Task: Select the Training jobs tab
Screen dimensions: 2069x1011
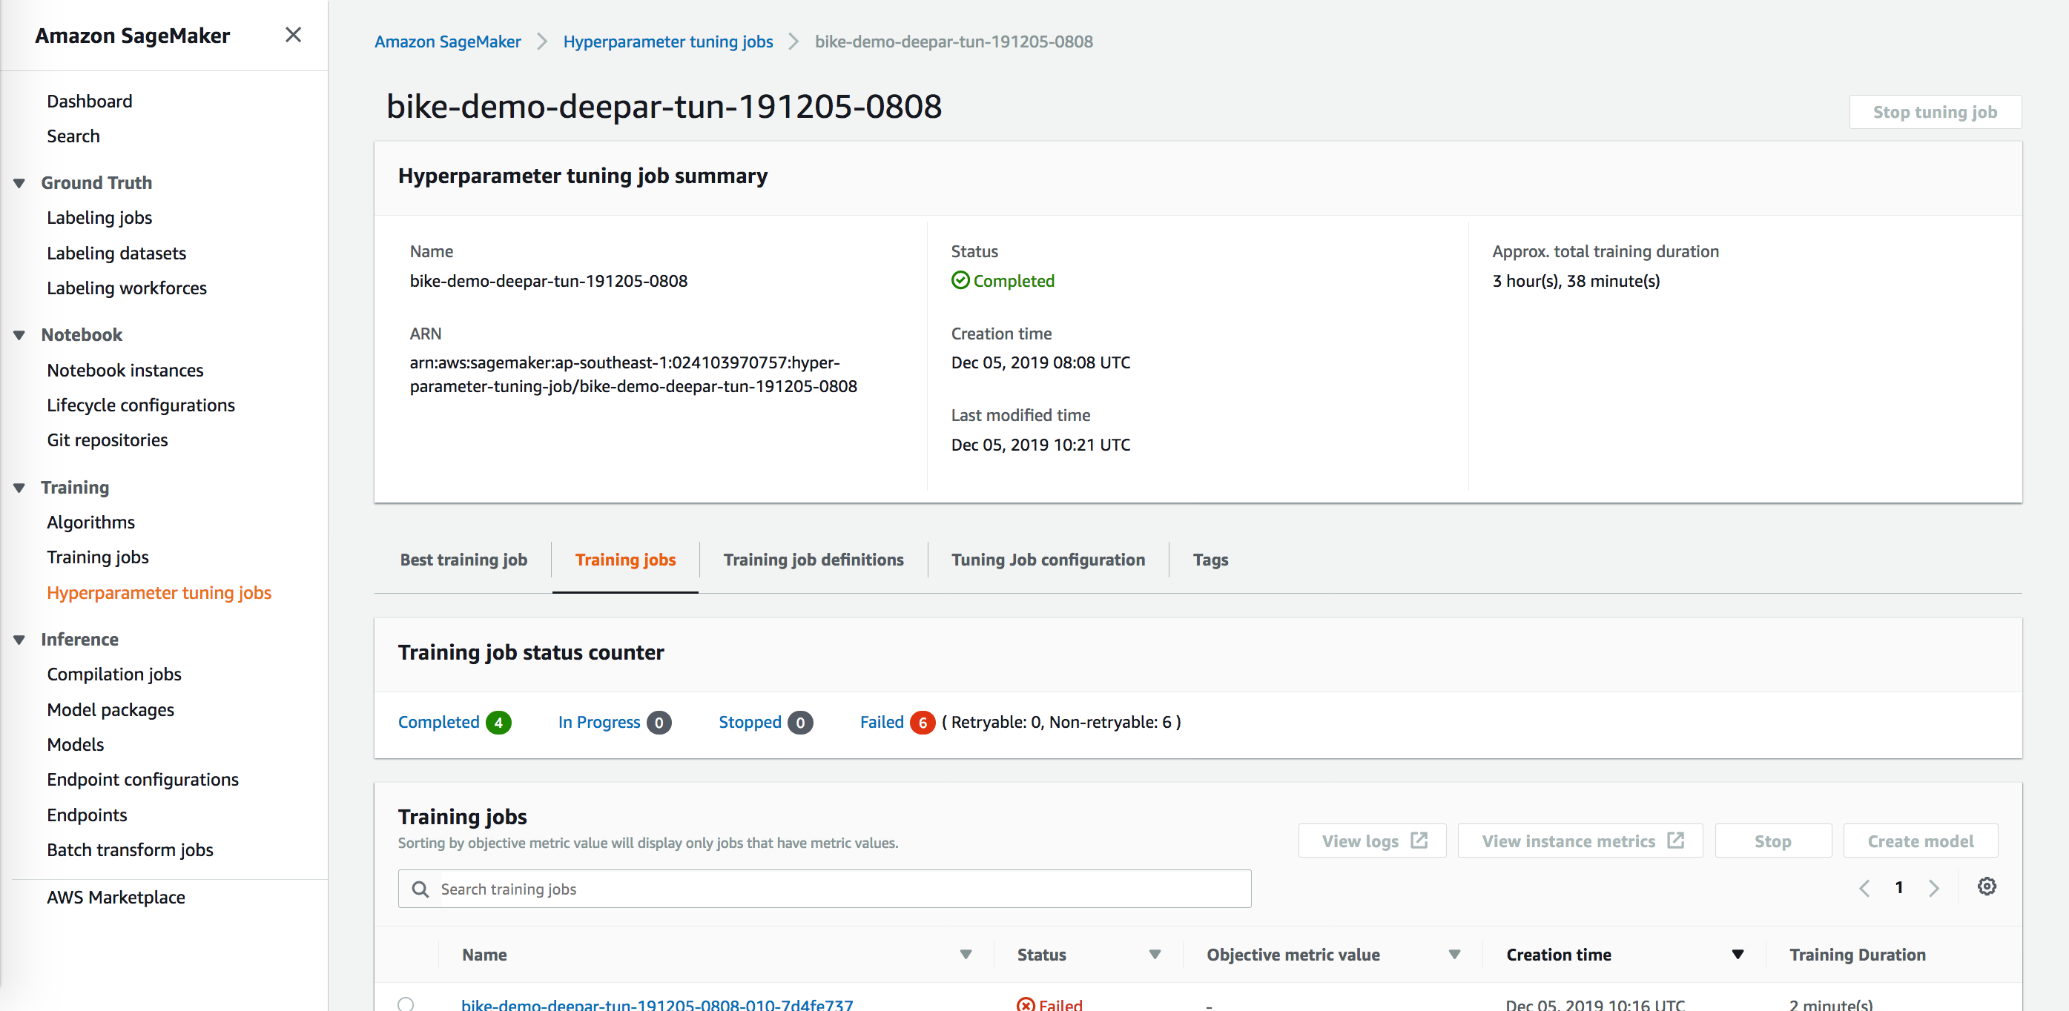Action: point(625,560)
